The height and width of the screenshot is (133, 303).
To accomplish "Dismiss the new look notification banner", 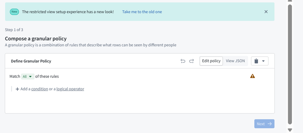I will pyautogui.click(x=266, y=12).
